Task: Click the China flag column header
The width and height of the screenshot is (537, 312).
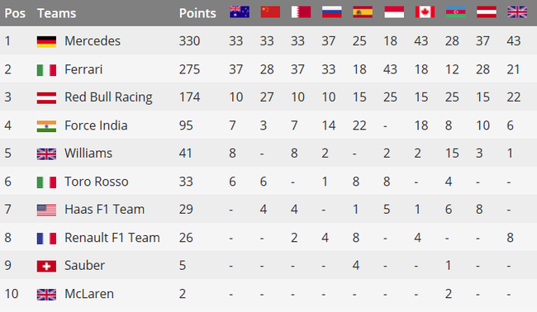Action: click(x=270, y=12)
